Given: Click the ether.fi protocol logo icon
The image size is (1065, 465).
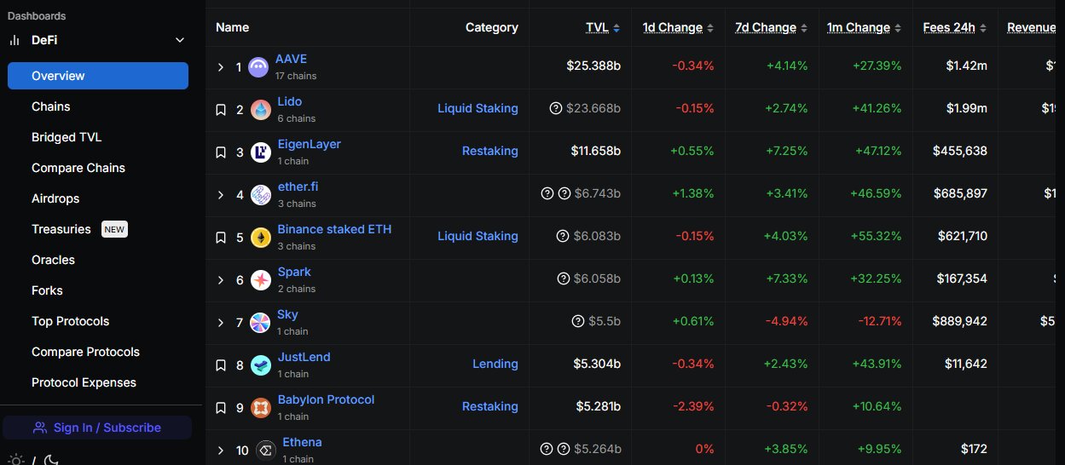Looking at the screenshot, I should [x=261, y=195].
